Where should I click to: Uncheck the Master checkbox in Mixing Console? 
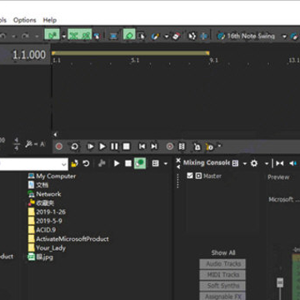190,176
